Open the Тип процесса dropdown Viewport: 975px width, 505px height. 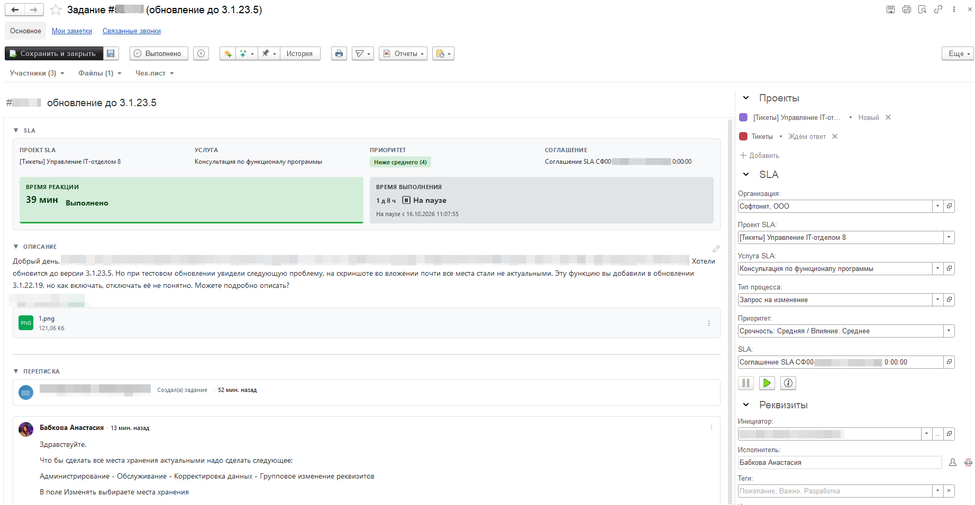(x=937, y=300)
